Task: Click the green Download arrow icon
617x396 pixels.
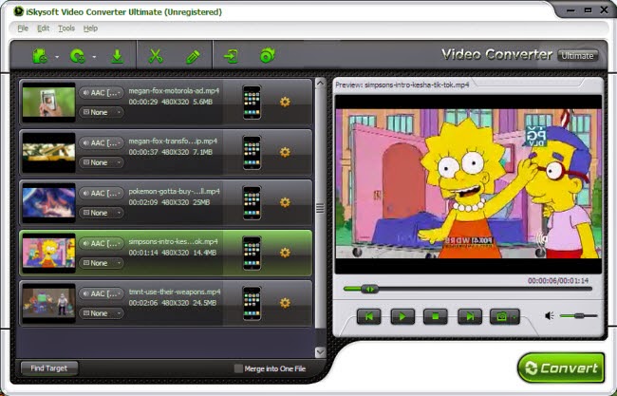Action: [117, 56]
